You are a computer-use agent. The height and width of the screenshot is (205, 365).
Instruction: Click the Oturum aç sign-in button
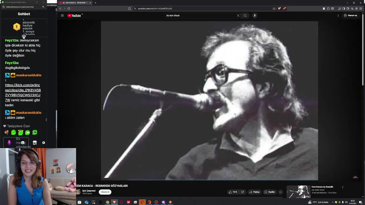click(350, 15)
